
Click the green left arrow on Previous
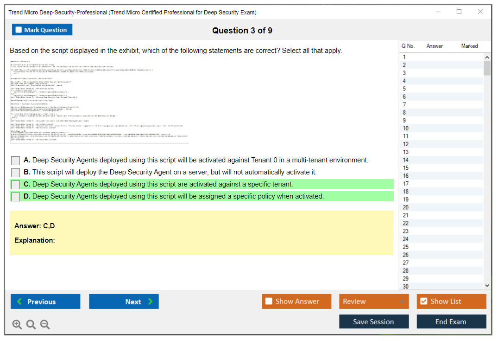(x=19, y=302)
